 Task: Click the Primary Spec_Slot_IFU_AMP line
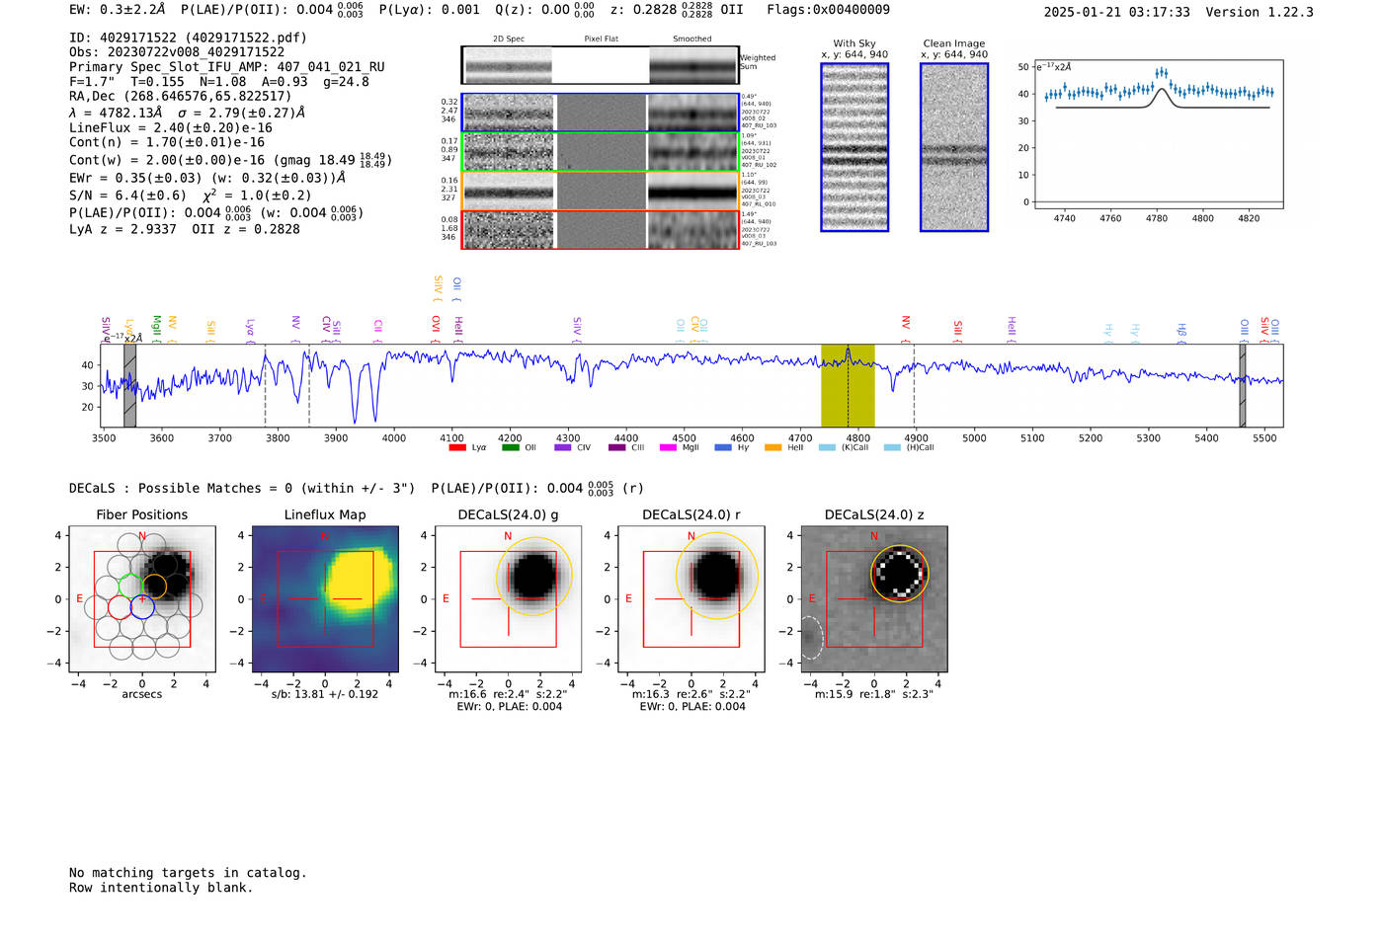tap(227, 67)
